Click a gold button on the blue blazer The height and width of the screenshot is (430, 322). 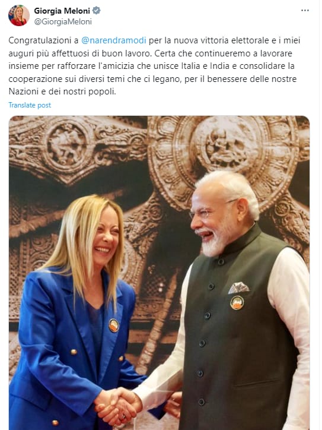[74, 352]
